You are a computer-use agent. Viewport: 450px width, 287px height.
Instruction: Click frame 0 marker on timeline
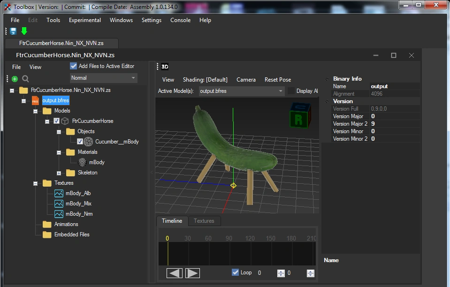[x=167, y=239]
